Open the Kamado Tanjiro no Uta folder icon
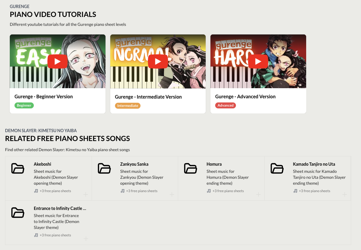Screen dimensions: 361x250 [x=277, y=168]
